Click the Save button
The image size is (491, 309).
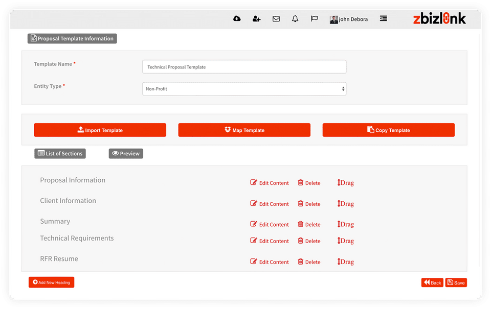click(x=456, y=283)
